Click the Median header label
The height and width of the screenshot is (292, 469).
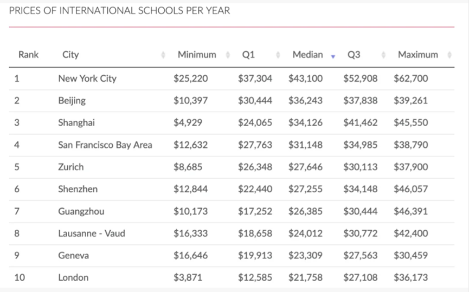click(x=307, y=55)
